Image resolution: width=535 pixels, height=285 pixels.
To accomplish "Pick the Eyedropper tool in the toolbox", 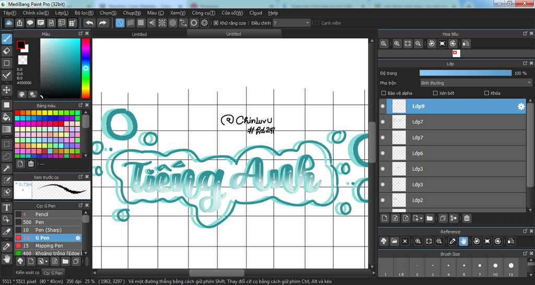I will (6, 246).
